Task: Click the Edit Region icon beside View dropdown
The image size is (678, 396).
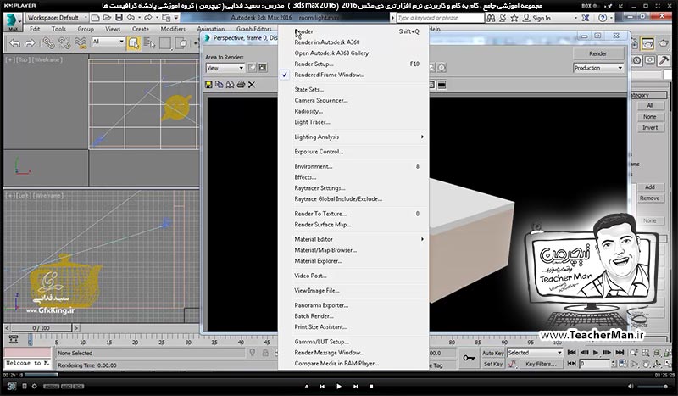Action: click(252, 68)
